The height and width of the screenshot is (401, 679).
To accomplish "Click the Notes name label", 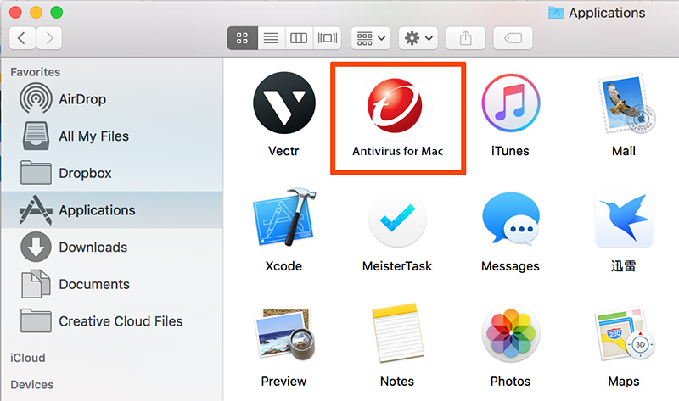I will point(397,382).
